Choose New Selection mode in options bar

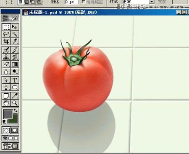(21, 2)
